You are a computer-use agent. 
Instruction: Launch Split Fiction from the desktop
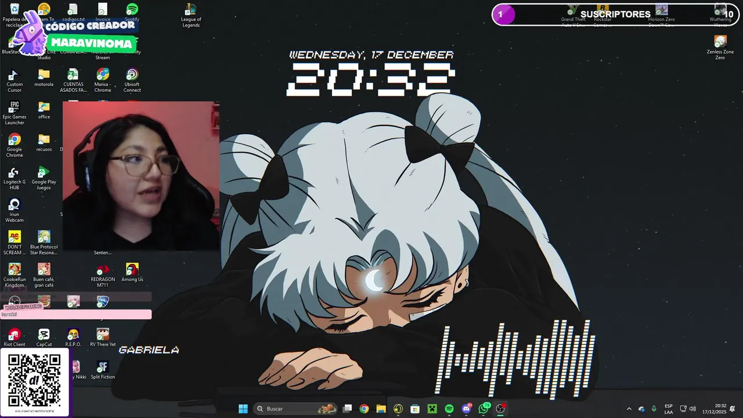click(103, 370)
